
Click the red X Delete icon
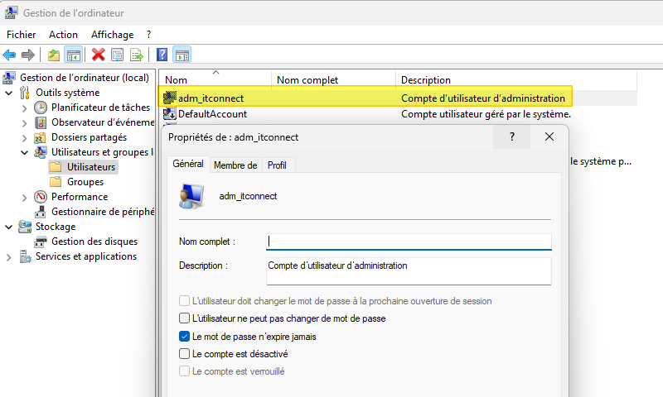click(x=98, y=55)
